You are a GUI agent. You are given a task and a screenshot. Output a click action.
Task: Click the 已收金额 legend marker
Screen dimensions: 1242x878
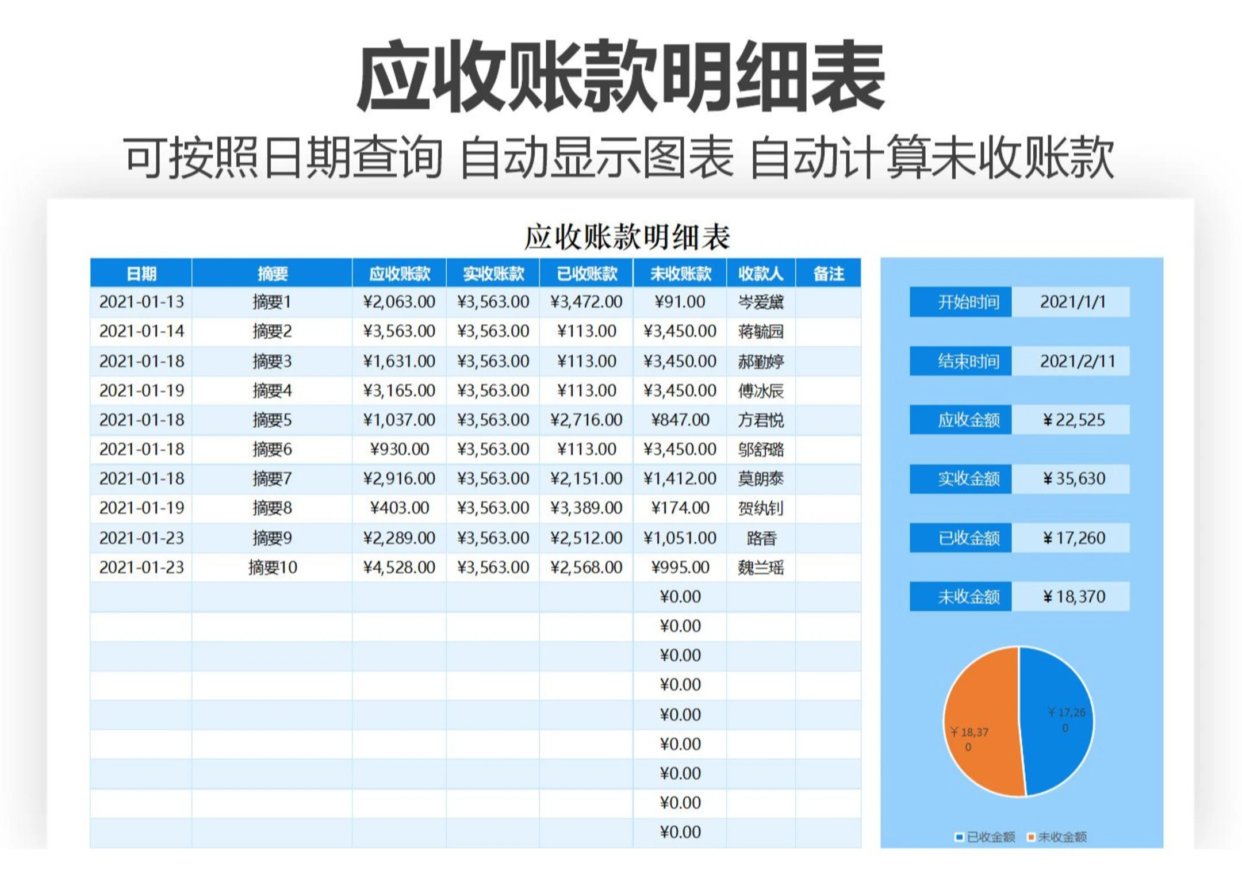pos(959,837)
